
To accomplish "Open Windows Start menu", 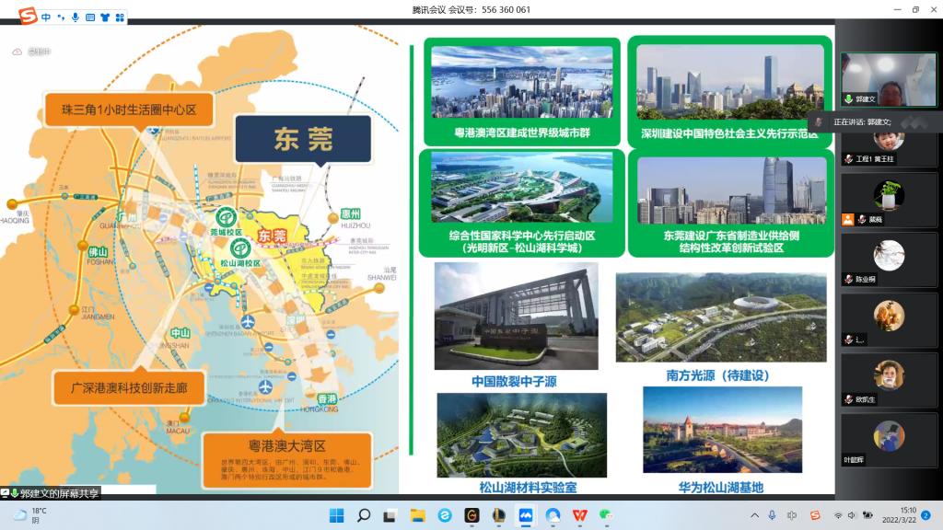I will [x=336, y=515].
